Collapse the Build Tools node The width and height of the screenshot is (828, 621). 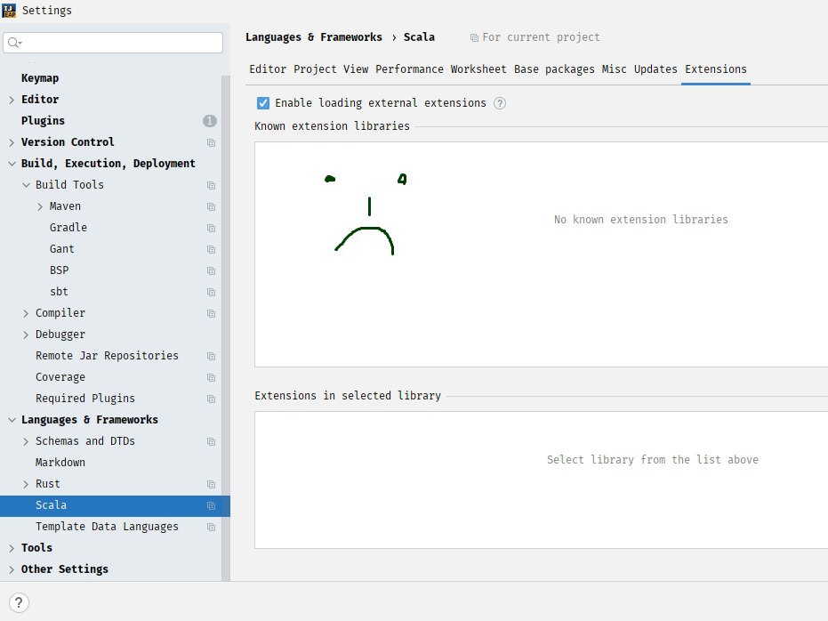point(26,185)
